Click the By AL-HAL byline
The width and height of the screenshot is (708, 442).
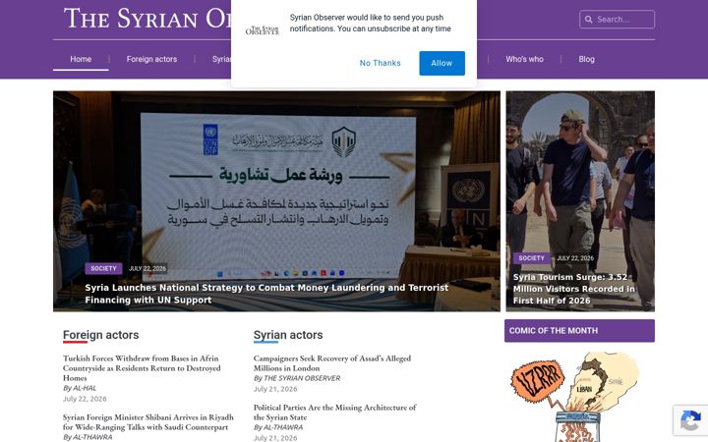[80, 388]
